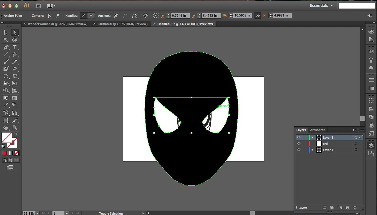Open the Swatches panel icon in dock

click(371, 52)
